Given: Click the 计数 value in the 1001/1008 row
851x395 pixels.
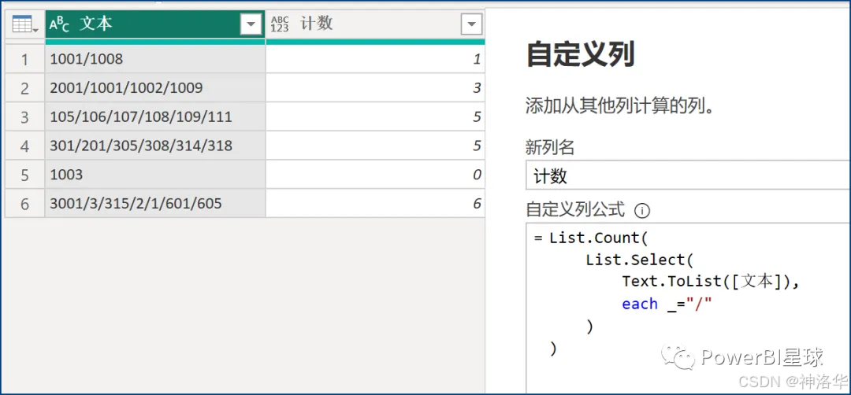Looking at the screenshot, I should [x=375, y=59].
